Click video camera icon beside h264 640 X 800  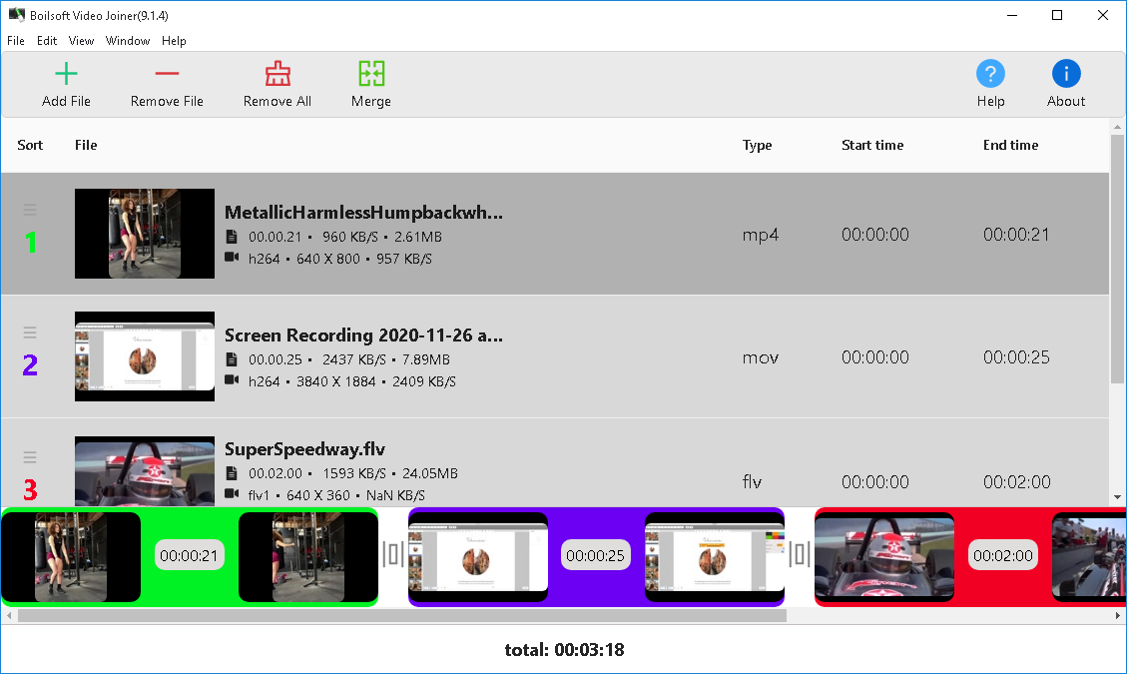point(232,258)
